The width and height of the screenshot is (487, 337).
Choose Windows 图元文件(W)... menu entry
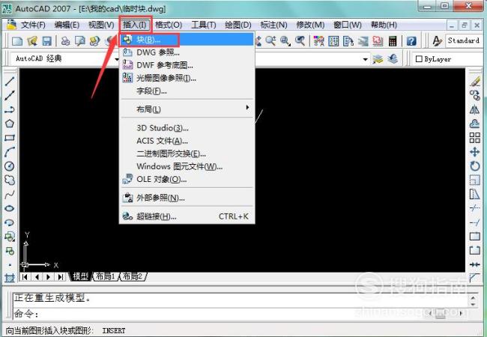pyautogui.click(x=187, y=167)
